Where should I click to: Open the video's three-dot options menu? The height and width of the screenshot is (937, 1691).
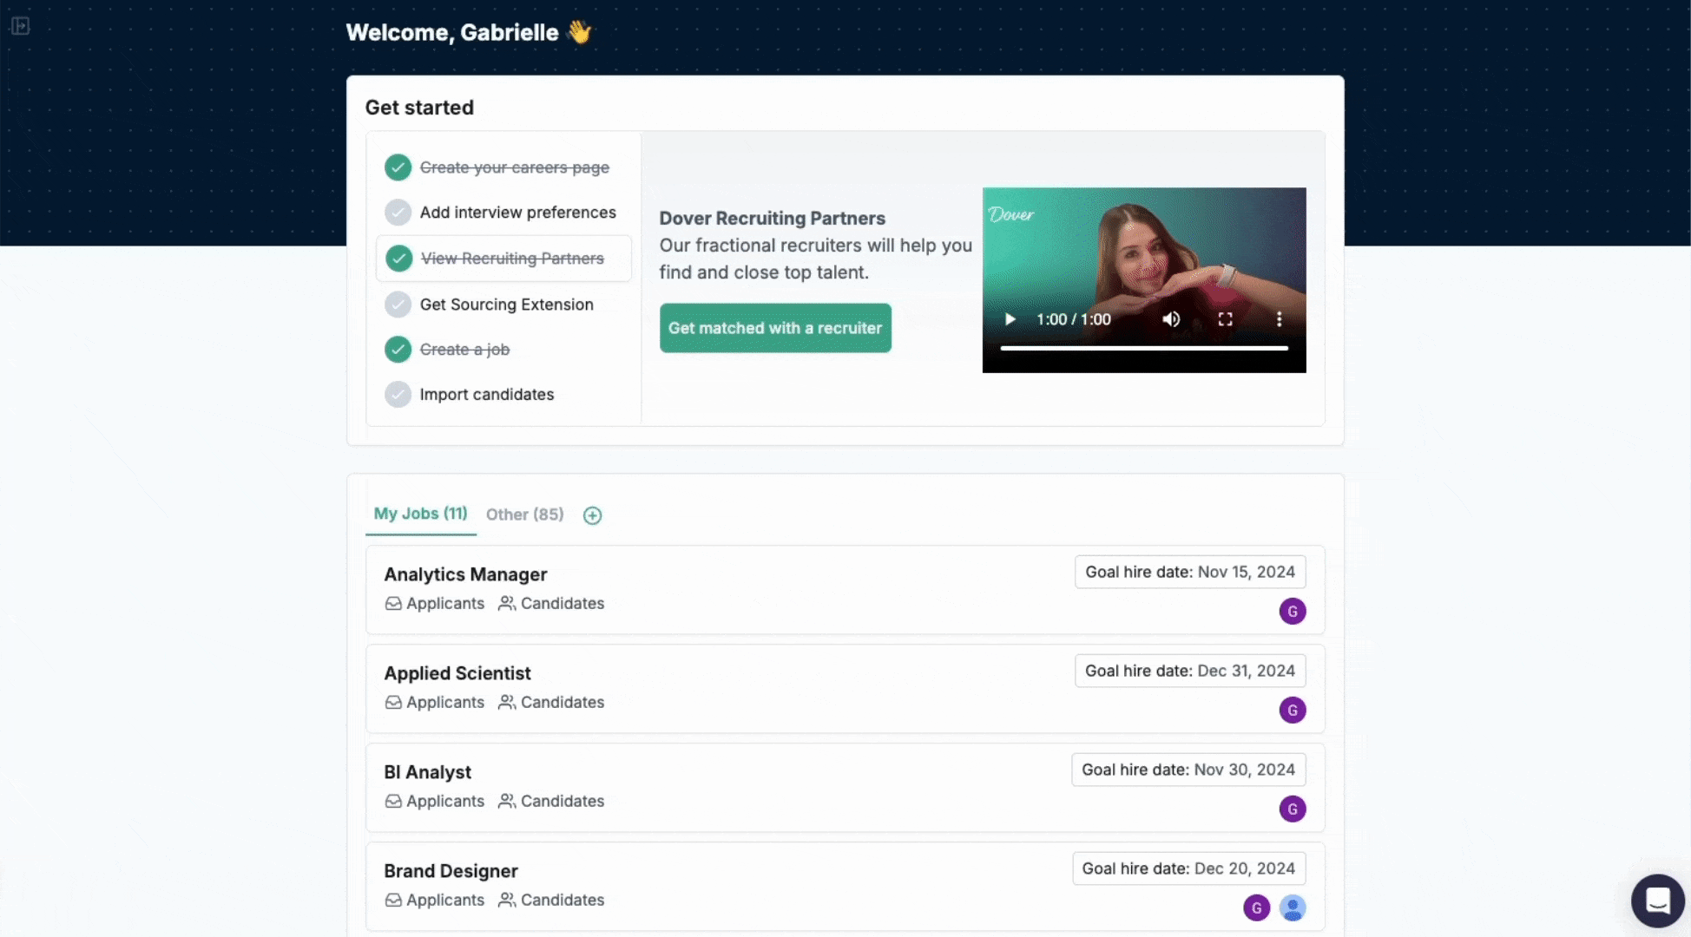(x=1279, y=319)
